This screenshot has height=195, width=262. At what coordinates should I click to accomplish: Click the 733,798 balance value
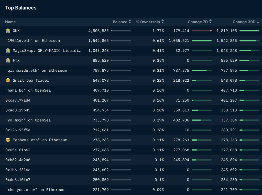point(101,120)
